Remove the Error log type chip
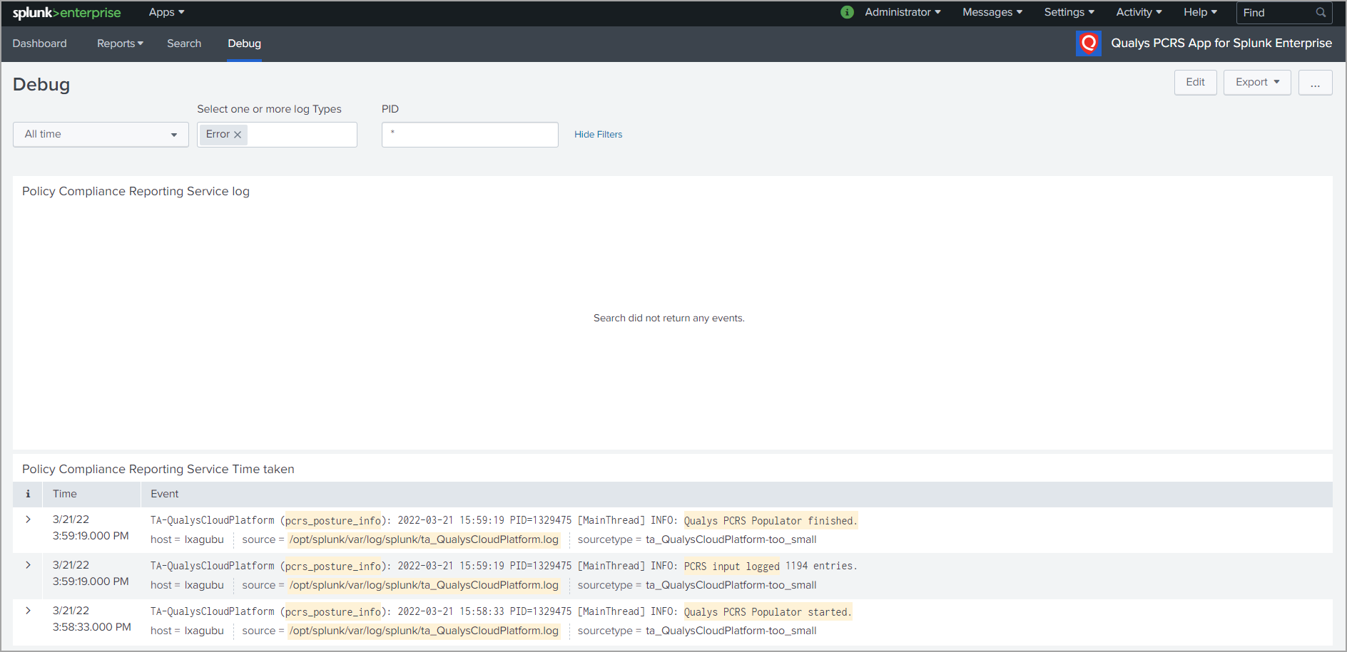Screen dimensions: 1347x652 click(238, 134)
